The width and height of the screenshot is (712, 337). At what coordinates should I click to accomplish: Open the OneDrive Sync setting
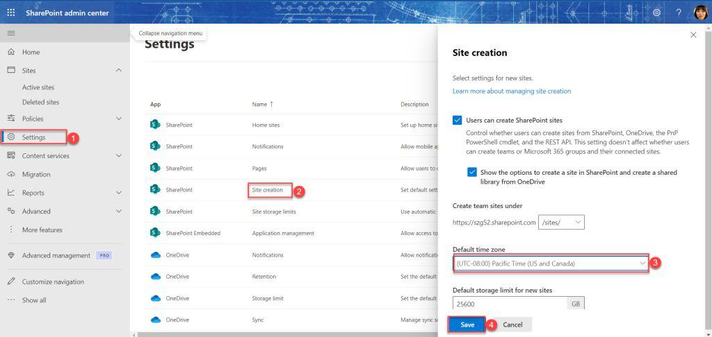coord(257,320)
